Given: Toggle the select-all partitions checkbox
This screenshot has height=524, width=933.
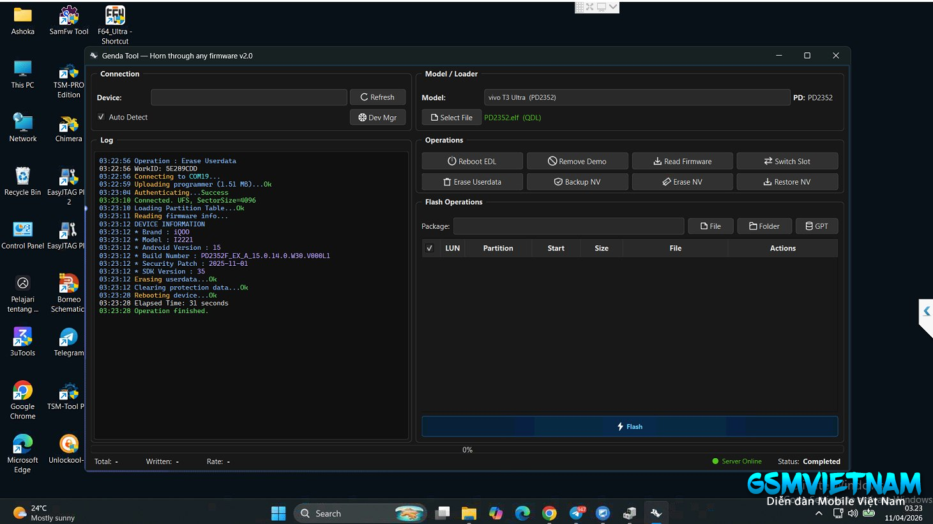Looking at the screenshot, I should 430,249.
